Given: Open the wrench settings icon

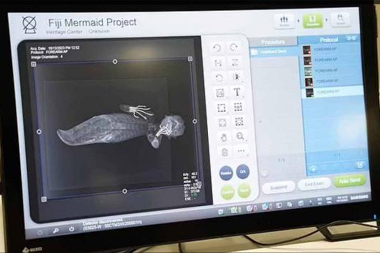Looking at the screenshot, I should (56, 230).
